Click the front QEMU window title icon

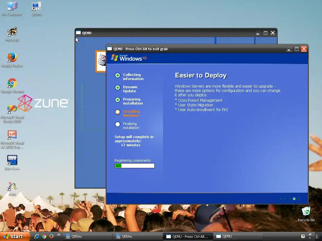[109, 49]
